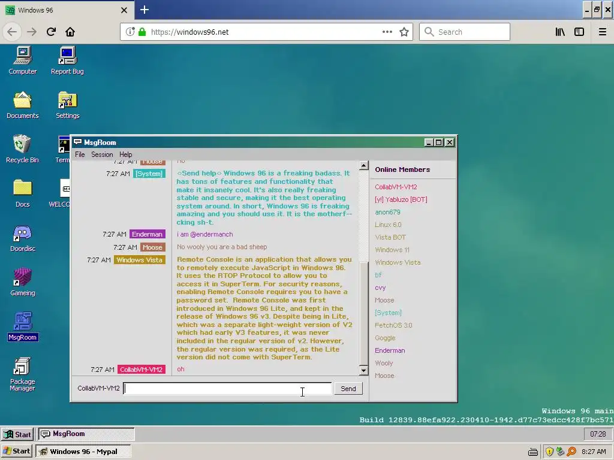Click the browser address bar URL
The height and width of the screenshot is (460, 614).
tap(189, 32)
